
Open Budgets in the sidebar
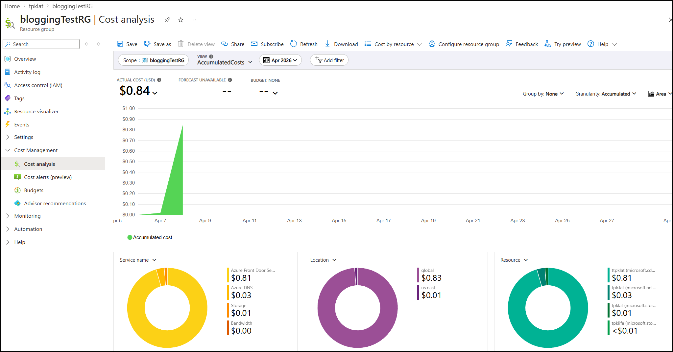point(34,190)
